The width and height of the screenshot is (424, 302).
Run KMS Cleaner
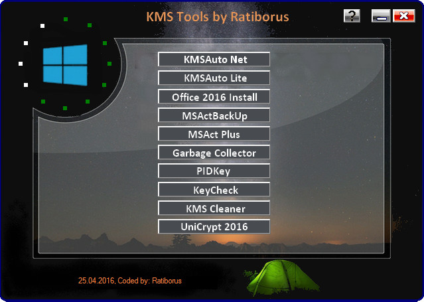pos(214,208)
